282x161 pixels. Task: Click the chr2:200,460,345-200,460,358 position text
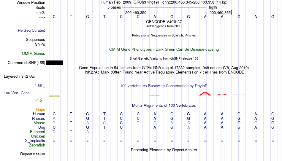(195, 2)
